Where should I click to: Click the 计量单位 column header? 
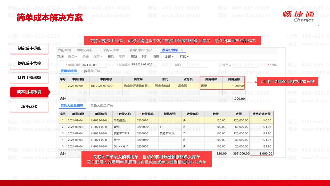coord(193,114)
